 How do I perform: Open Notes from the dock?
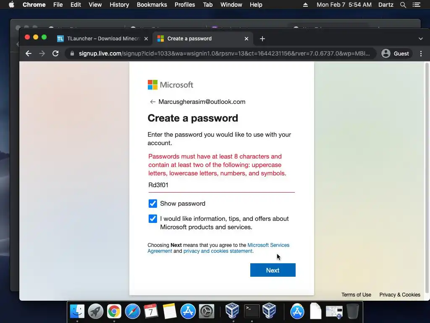click(x=170, y=311)
